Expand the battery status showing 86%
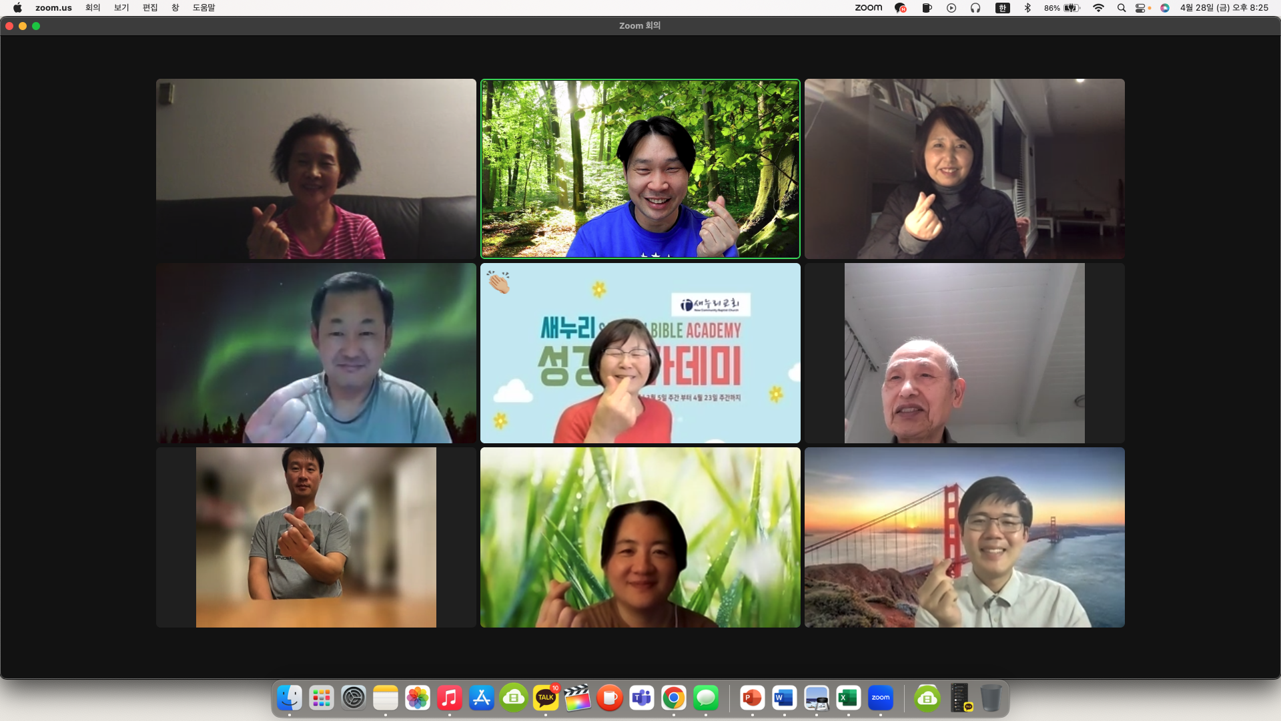The height and width of the screenshot is (721, 1281). point(1062,8)
